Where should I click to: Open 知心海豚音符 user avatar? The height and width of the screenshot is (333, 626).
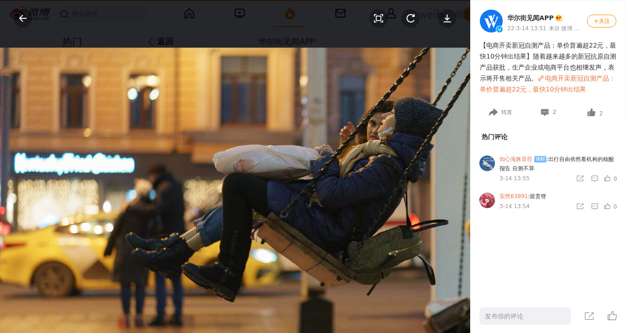(487, 163)
